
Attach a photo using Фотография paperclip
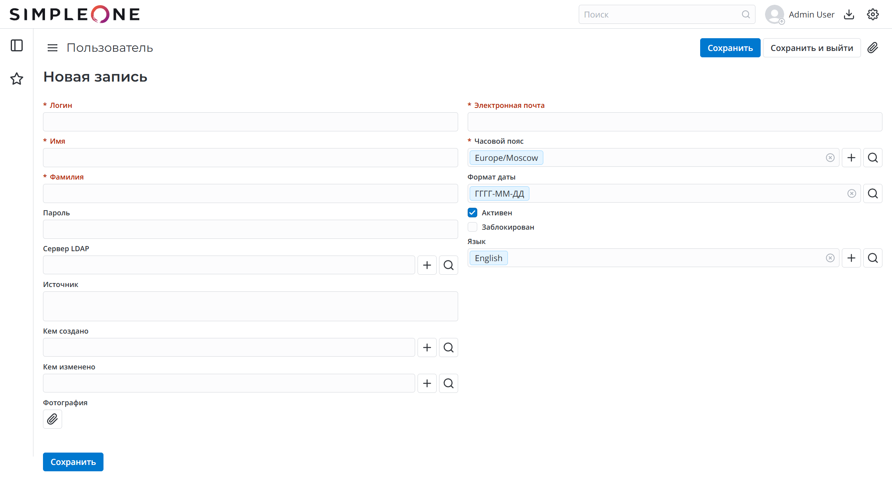53,419
